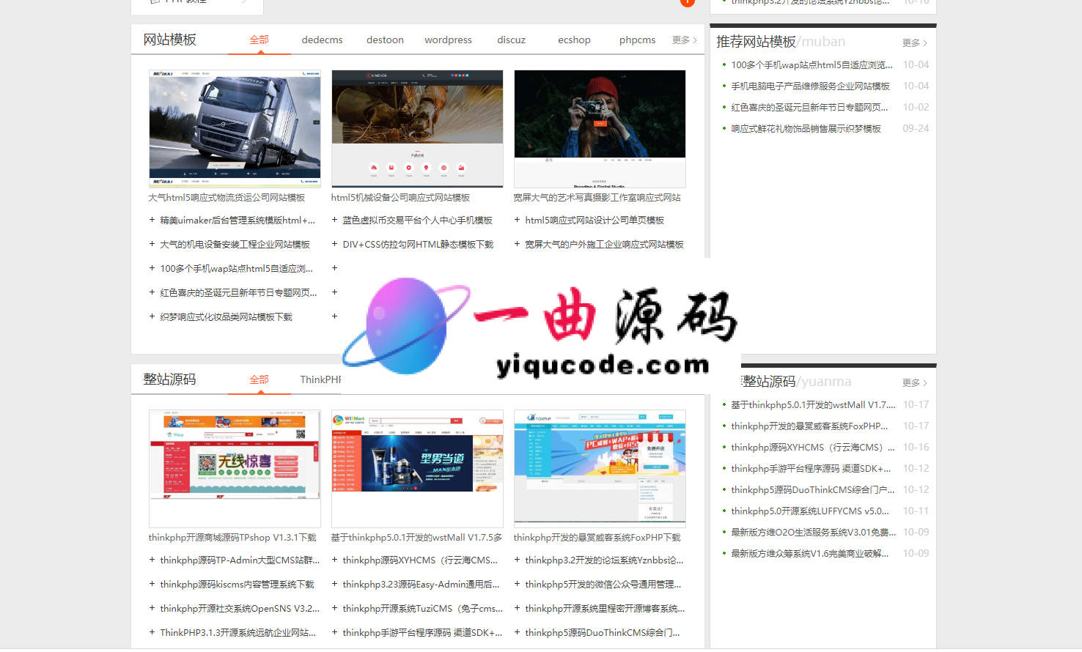This screenshot has width=1082, height=652.
Task: Open 100多个手机wap站点 link in main list
Action: (236, 268)
